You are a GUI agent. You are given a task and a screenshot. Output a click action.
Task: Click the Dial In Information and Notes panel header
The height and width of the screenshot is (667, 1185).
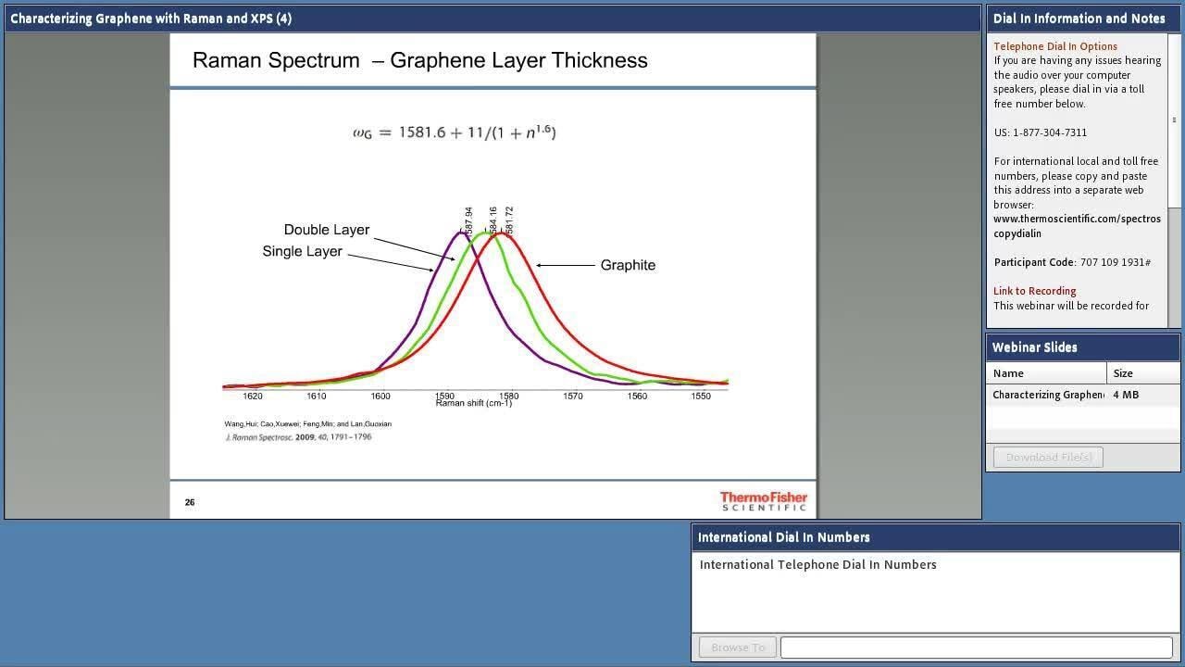1079,19
